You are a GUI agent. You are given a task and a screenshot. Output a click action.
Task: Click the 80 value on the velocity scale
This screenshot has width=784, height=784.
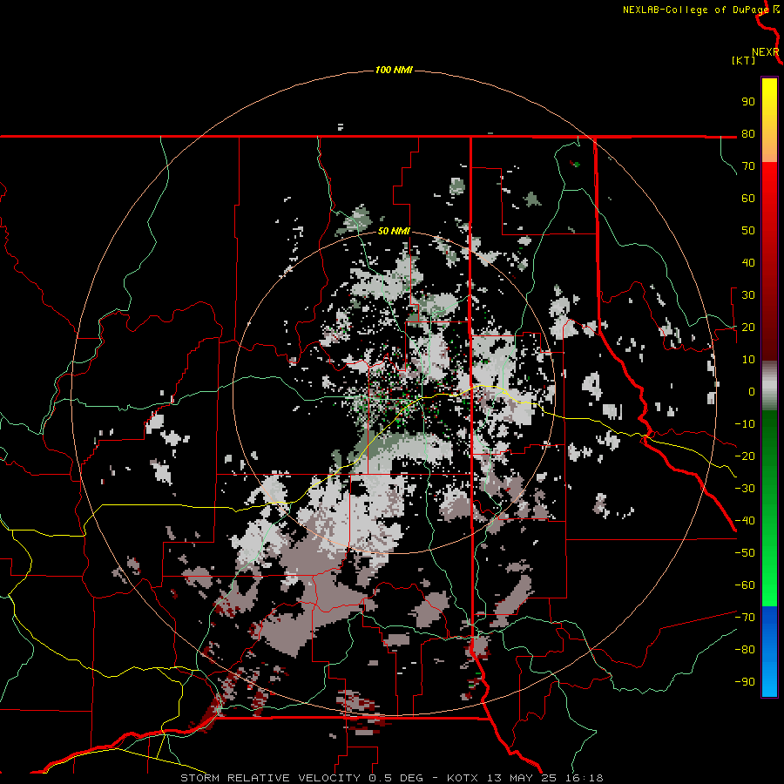[x=748, y=134]
